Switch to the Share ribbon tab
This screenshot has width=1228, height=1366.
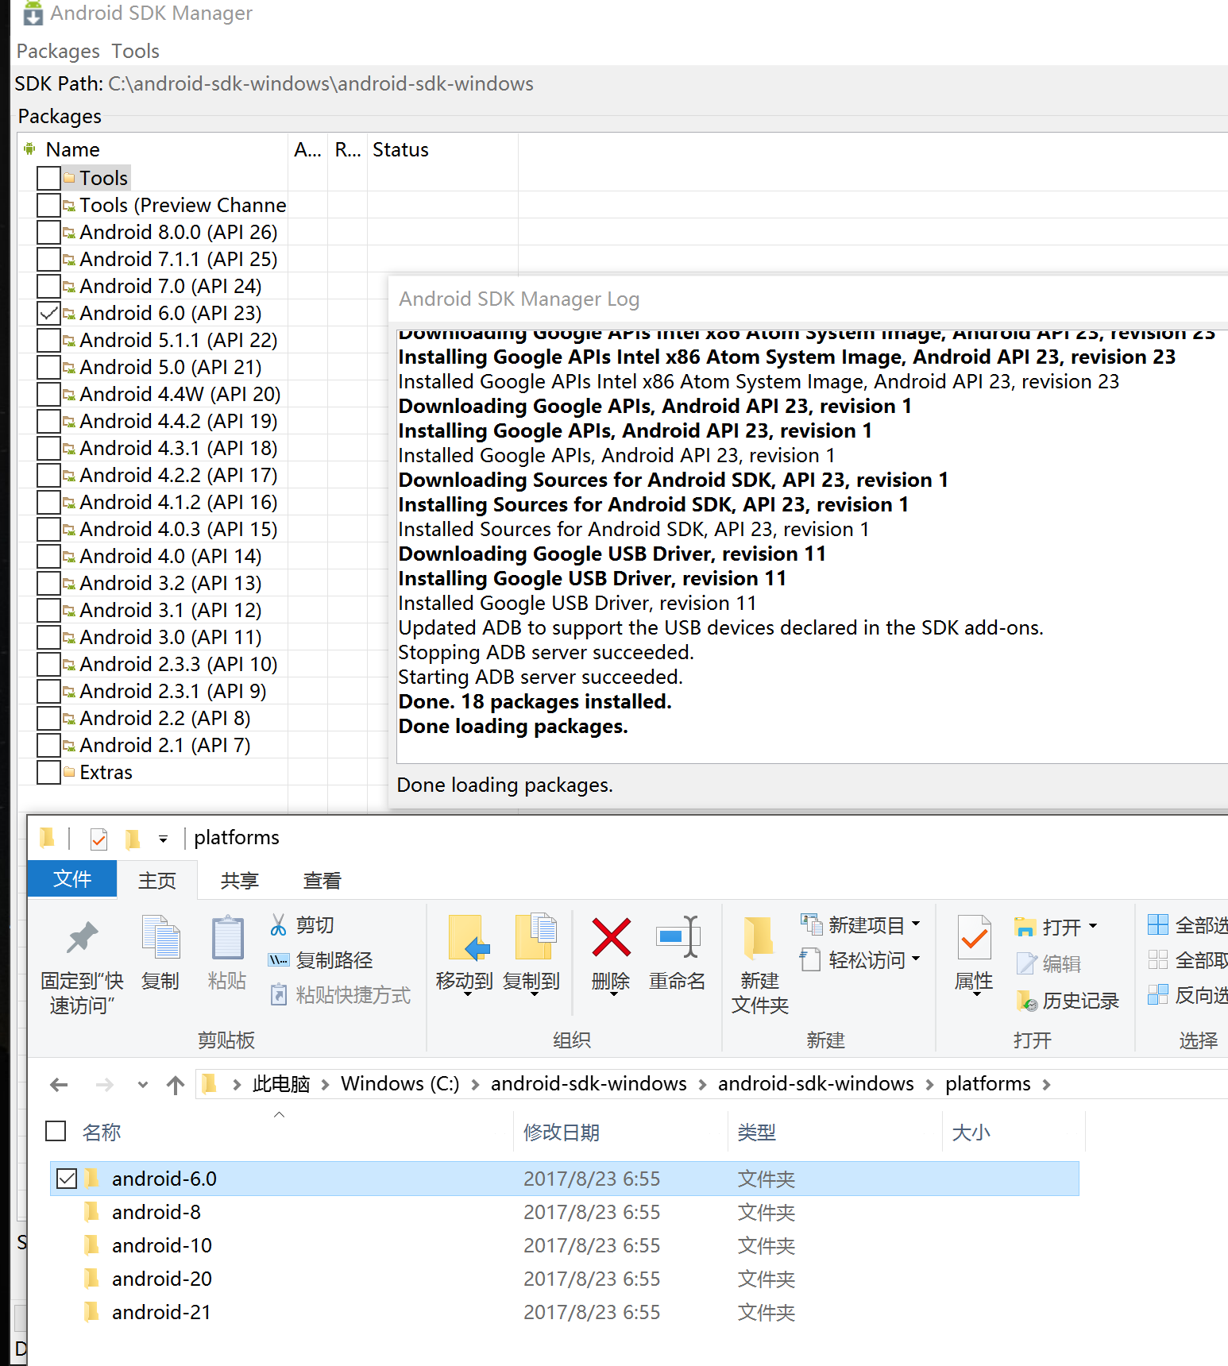coord(240,880)
